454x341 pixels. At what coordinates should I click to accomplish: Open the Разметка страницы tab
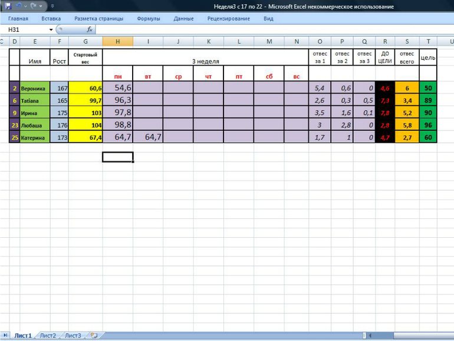coord(98,18)
